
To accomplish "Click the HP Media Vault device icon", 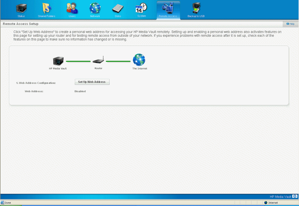I will (58, 61).
